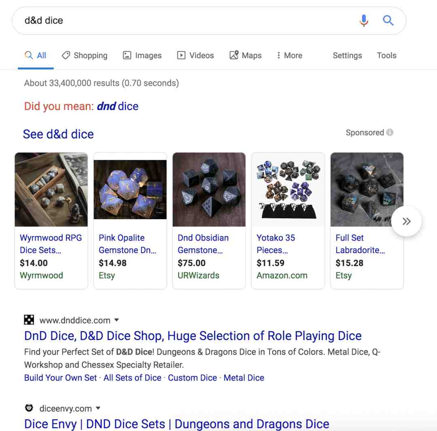
Task: Click inside the 'd&d dice' search field
Action: coord(184,21)
